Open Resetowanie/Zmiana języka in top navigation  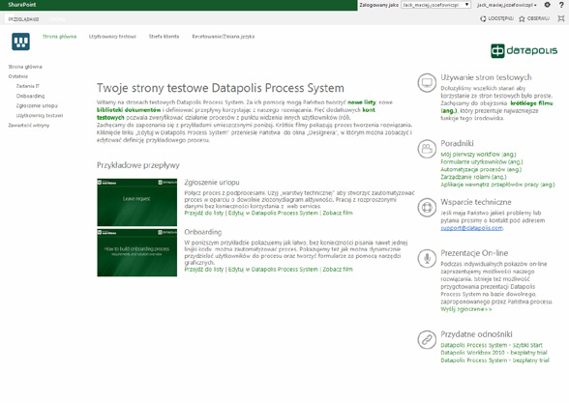[x=224, y=37]
